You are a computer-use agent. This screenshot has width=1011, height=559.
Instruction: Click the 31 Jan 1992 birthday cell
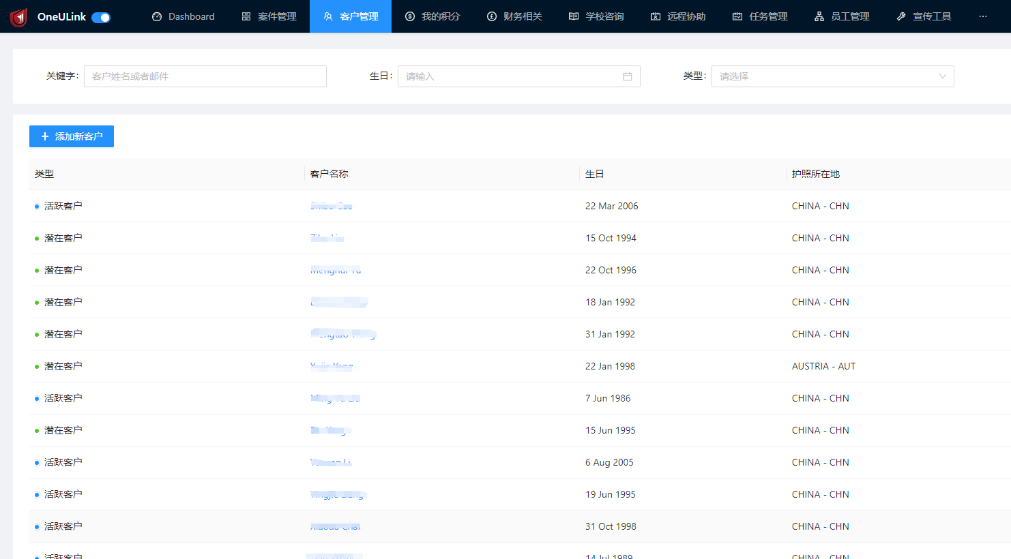click(x=610, y=334)
